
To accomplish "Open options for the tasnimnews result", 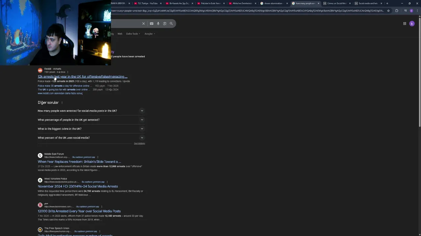I will click(102, 207).
